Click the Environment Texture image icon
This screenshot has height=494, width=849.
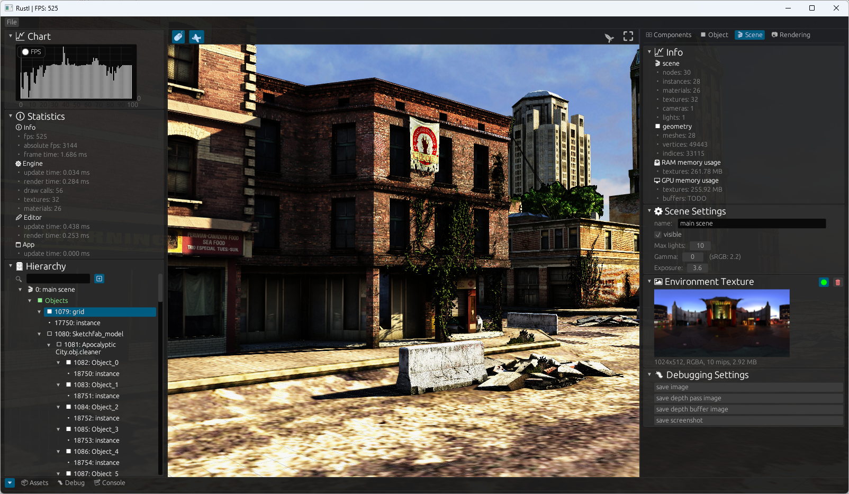point(658,282)
